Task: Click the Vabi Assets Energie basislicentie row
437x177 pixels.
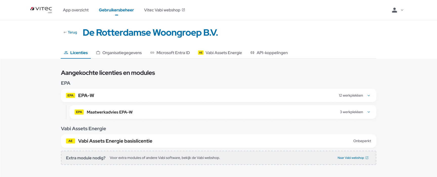Action: click(x=219, y=141)
